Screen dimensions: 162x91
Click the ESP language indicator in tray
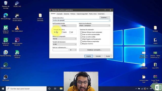pos(151,89)
